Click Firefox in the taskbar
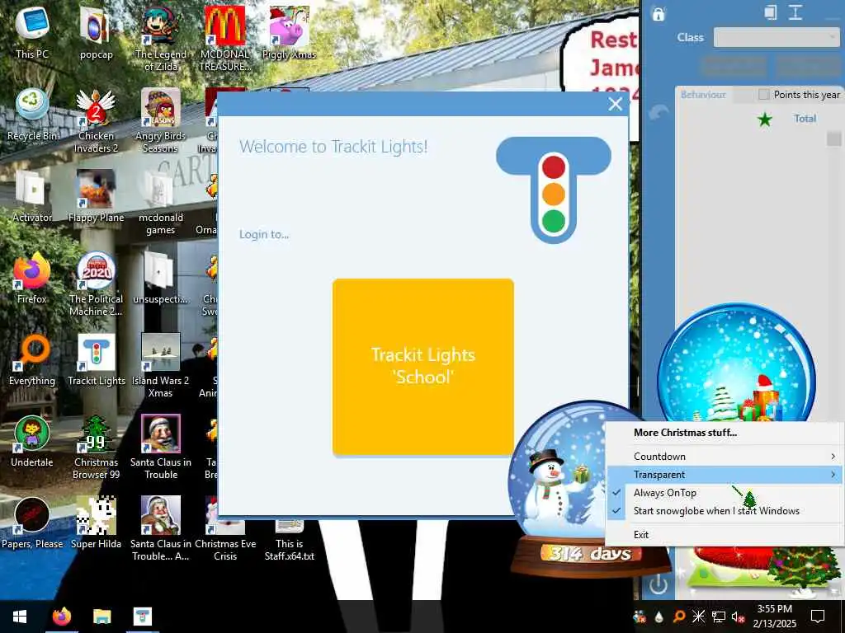Viewport: 845px width, 633px height. point(61,617)
